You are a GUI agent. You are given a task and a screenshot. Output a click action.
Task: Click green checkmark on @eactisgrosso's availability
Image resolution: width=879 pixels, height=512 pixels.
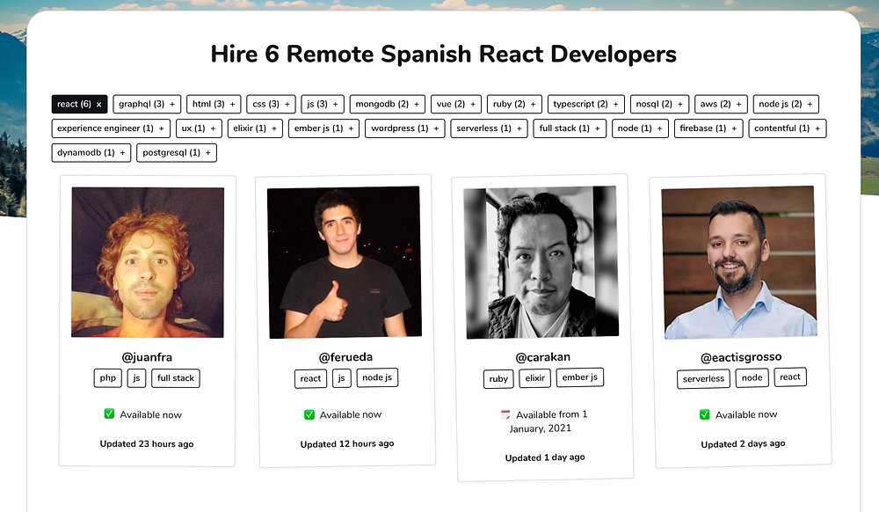pos(705,414)
